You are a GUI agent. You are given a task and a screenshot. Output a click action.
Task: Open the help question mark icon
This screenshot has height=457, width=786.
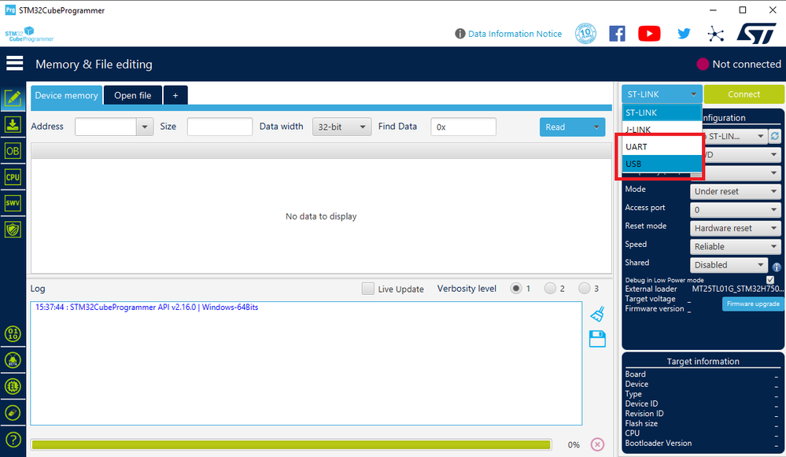tap(13, 440)
